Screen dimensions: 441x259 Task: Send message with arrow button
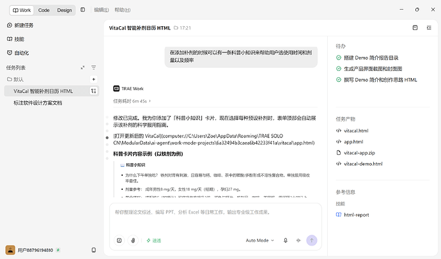pyautogui.click(x=312, y=240)
